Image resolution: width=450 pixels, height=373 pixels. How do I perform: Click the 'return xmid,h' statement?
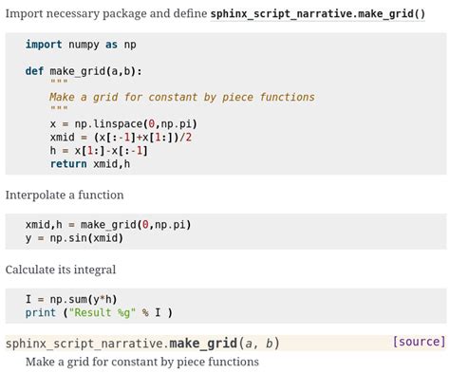[90, 164]
